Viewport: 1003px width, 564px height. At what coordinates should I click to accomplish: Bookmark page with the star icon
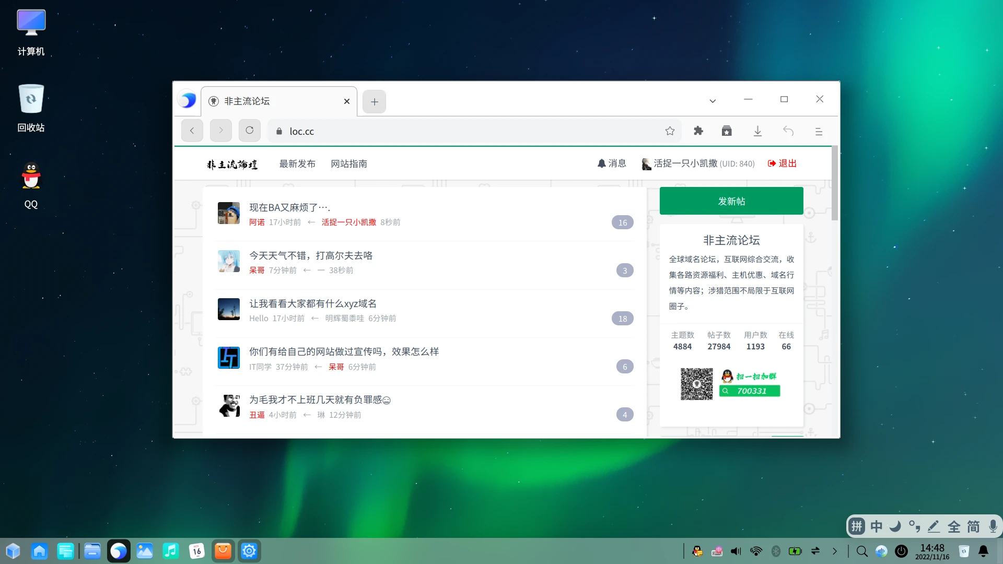[670, 131]
